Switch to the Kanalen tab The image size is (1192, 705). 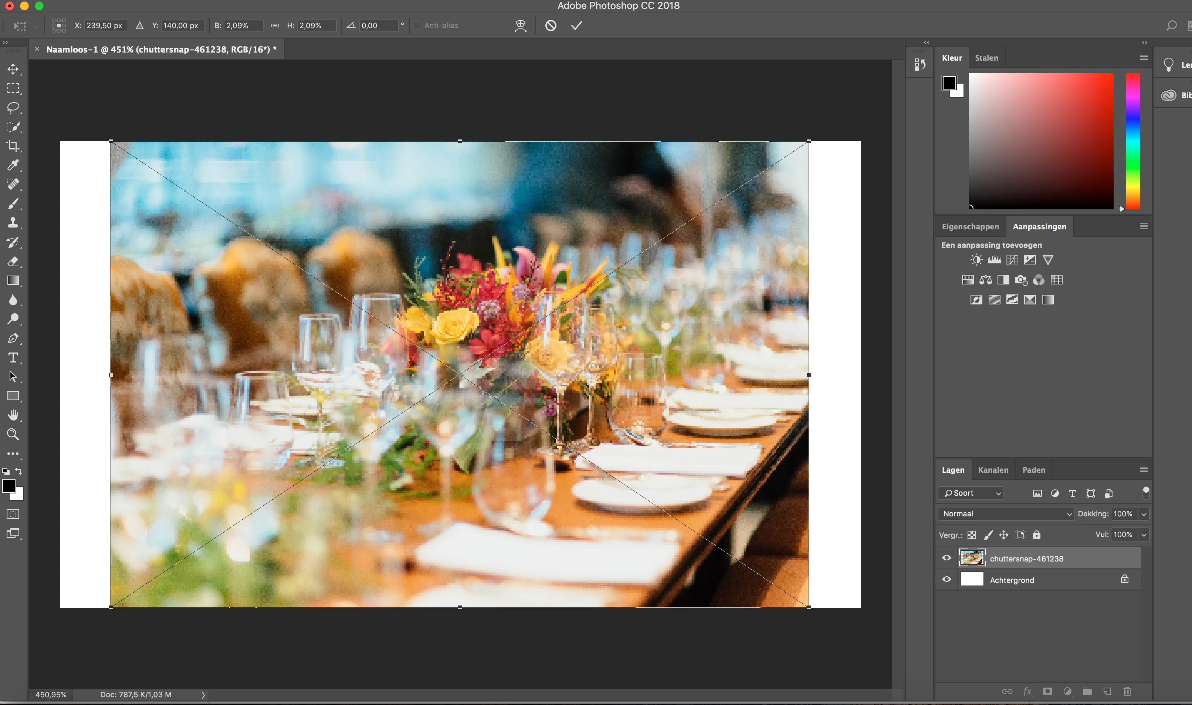[993, 470]
